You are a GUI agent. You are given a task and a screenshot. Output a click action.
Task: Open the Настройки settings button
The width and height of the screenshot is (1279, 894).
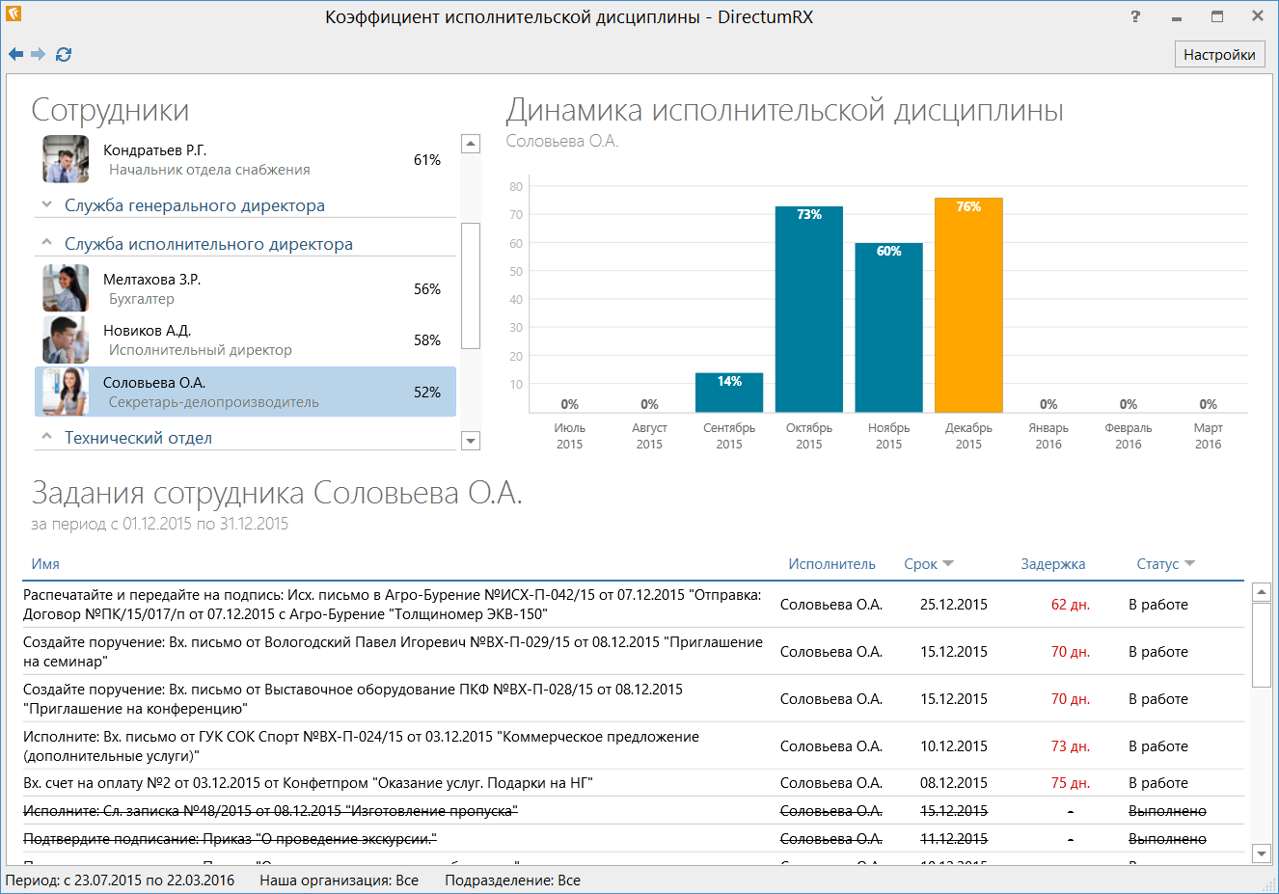click(x=1219, y=54)
